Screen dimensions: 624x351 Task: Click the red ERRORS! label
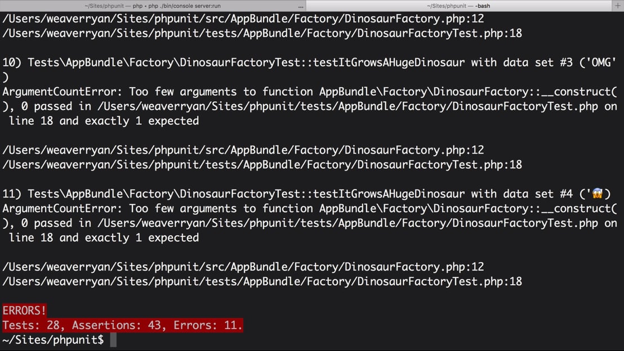pos(24,310)
